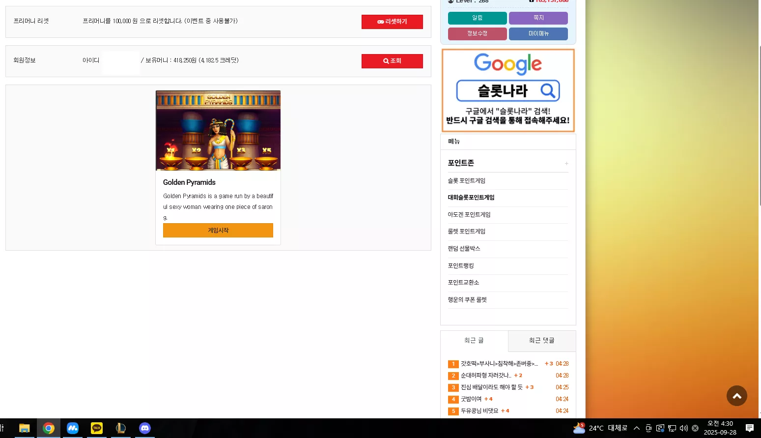
Task: Open the 마이메뉴 button
Action: 538,33
